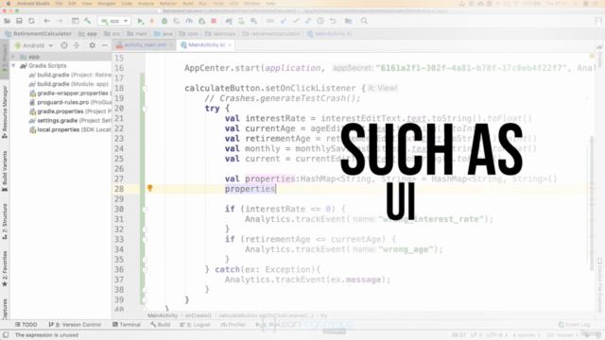Open the VCS menu

(x=233, y=4)
